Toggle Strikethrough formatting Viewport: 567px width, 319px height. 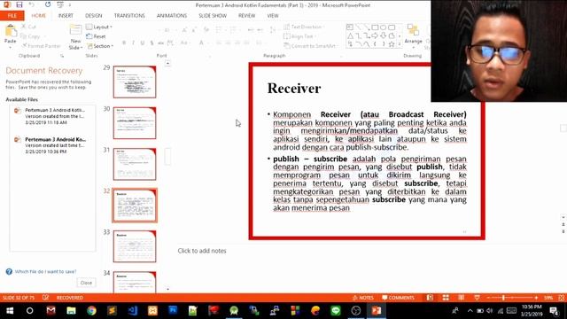coord(161,43)
